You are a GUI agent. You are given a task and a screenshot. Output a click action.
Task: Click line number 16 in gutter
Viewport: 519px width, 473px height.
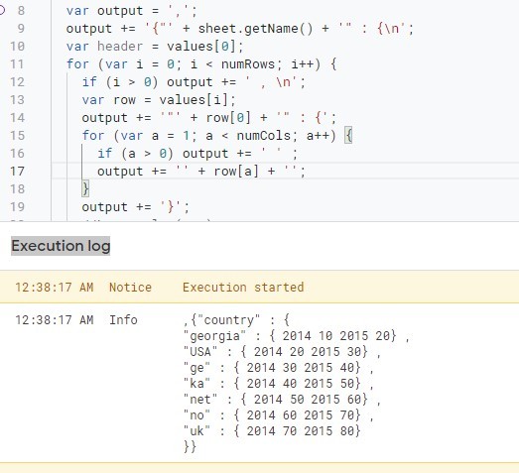coord(17,154)
